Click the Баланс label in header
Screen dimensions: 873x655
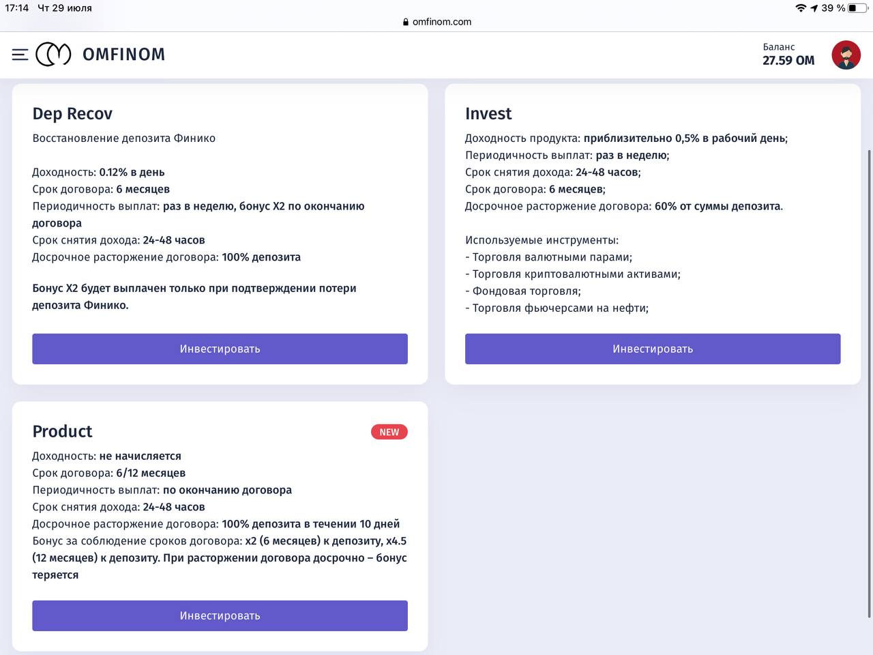(779, 47)
